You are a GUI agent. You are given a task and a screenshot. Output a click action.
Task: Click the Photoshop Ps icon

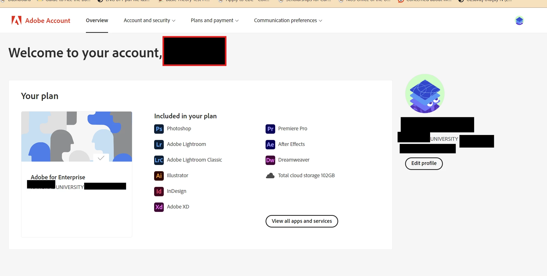[159, 129]
